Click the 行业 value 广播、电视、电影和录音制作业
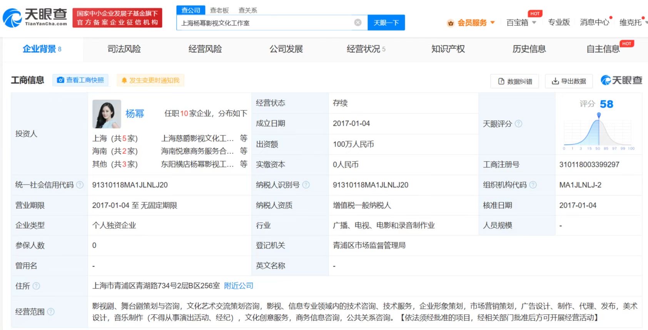Screen dimensions: 648x330 tap(384, 225)
